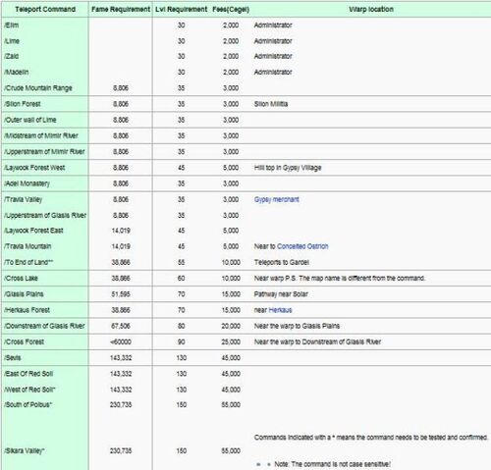491x470 pixels.
Task: Click the fame 230,735 in Sikara Valley row
Action: pos(121,450)
